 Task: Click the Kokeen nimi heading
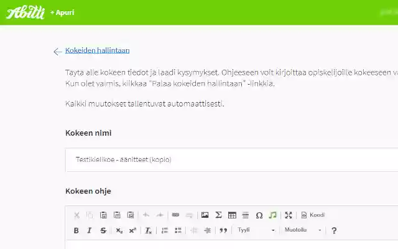[x=88, y=133]
